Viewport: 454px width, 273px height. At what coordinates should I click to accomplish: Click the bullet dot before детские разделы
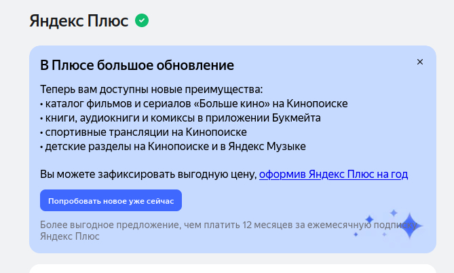[41, 147]
